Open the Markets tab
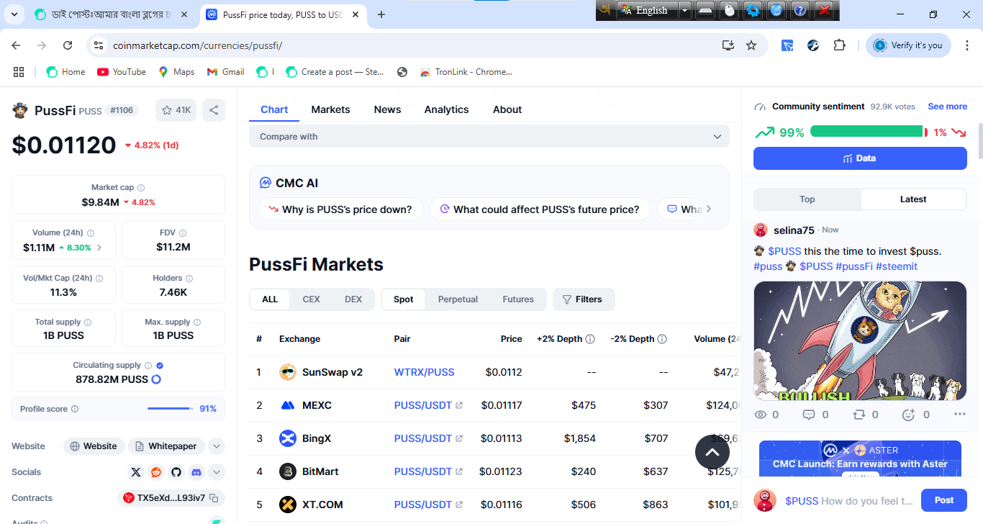The height and width of the screenshot is (524, 983). click(330, 109)
